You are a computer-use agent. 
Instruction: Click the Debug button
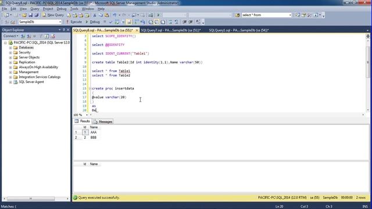(x=92, y=22)
